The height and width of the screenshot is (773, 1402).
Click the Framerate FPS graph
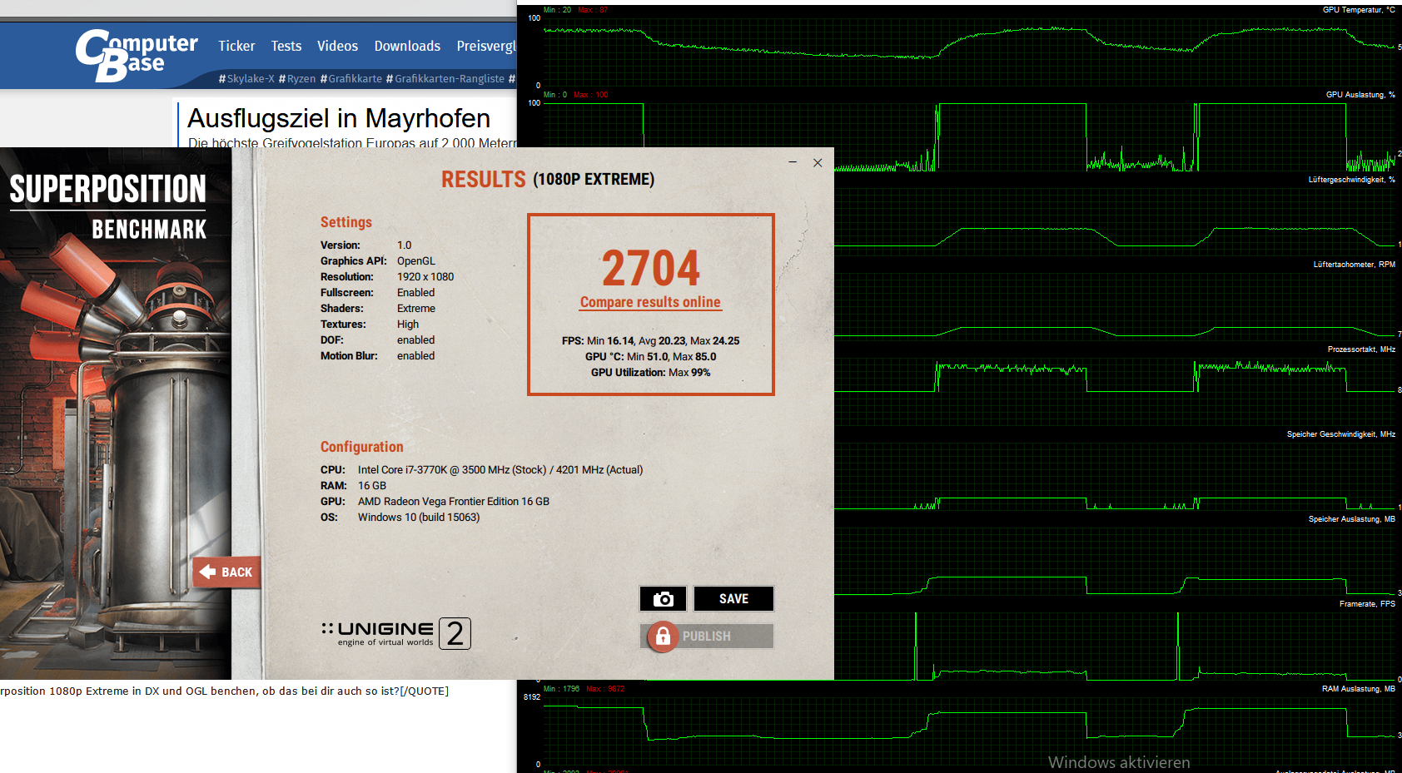click(1116, 645)
